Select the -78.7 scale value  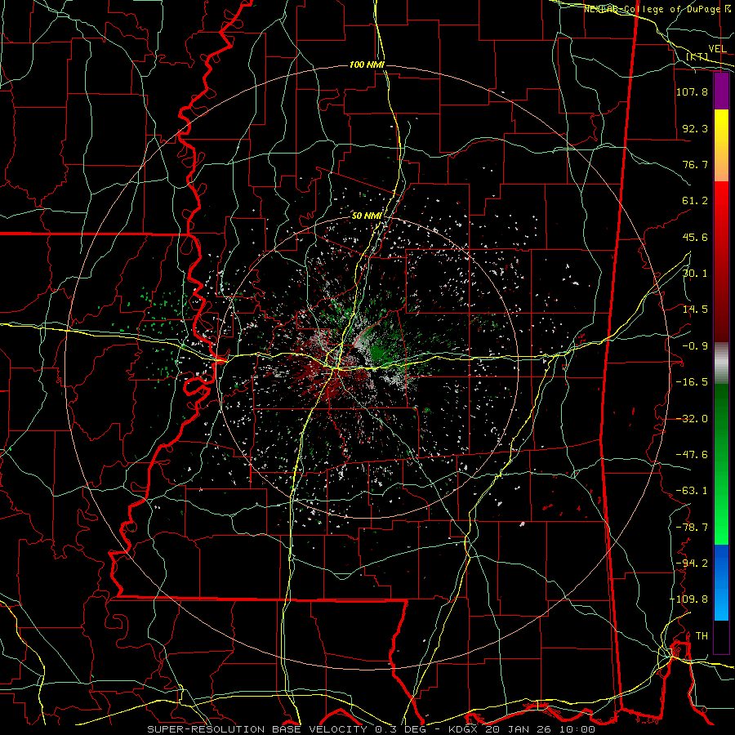(x=692, y=528)
